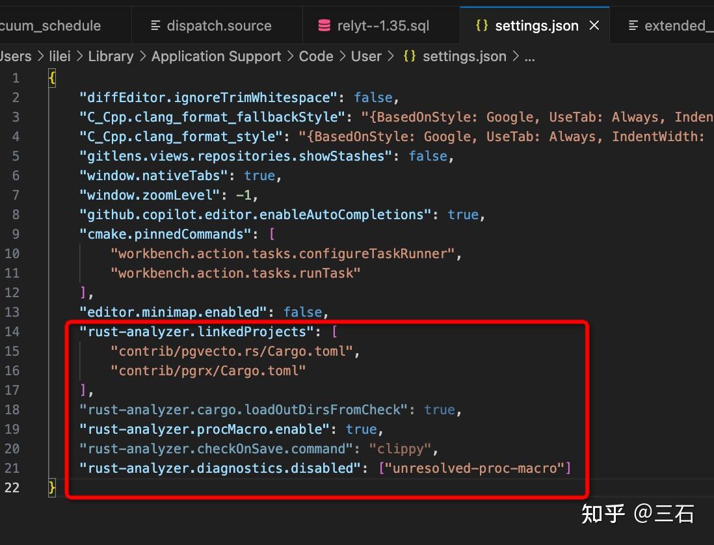Place cursor on the clippy value
The width and height of the screenshot is (714, 545).
[401, 449]
